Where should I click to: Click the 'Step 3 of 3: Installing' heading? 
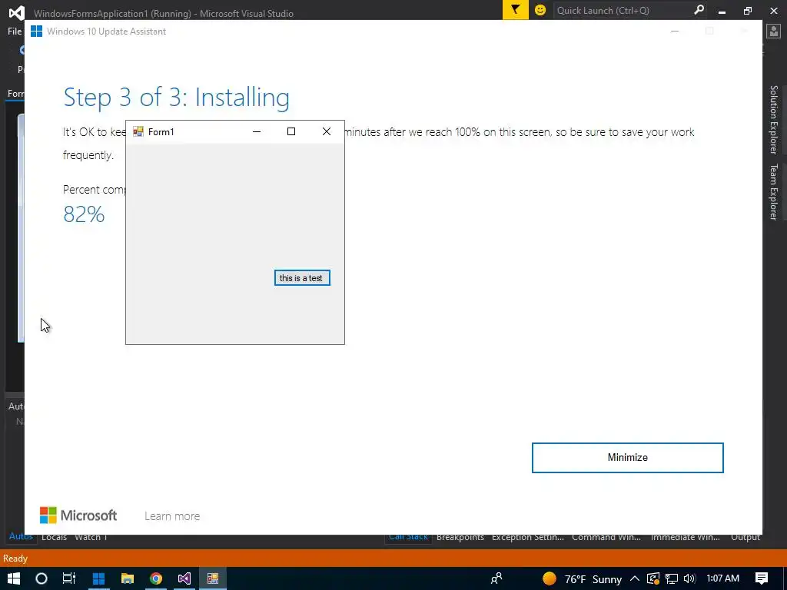click(176, 97)
